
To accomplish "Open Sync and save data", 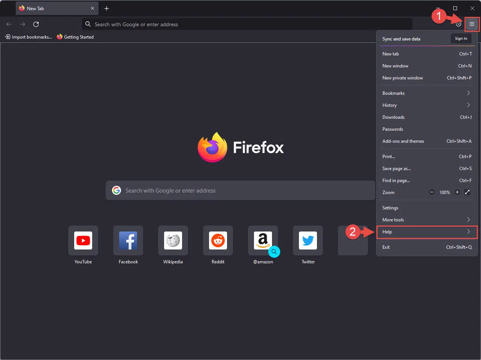I will pos(401,39).
